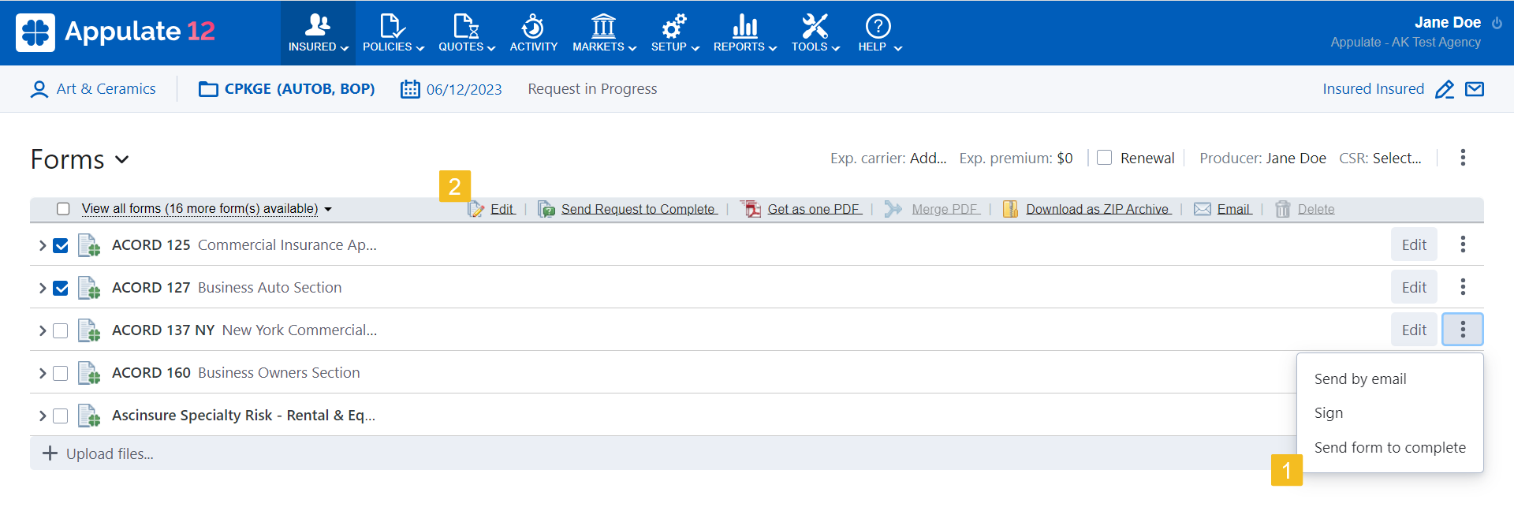Expand the Ascinsure Specialty Risk row
The width and height of the screenshot is (1514, 511).
tap(42, 416)
